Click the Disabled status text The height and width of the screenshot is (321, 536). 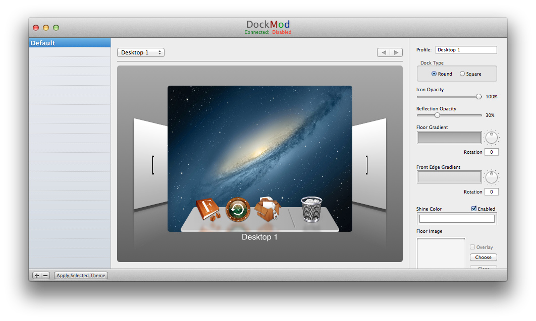[282, 32]
